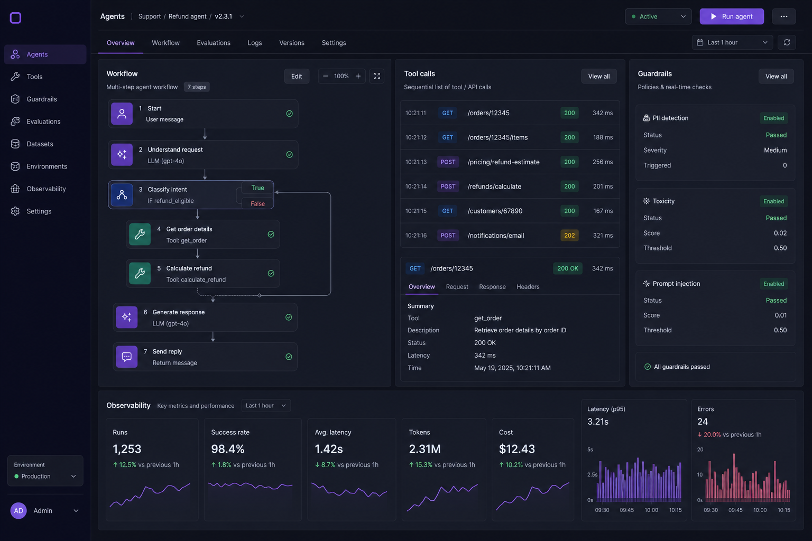Select the False branch of Classify intent

point(258,204)
